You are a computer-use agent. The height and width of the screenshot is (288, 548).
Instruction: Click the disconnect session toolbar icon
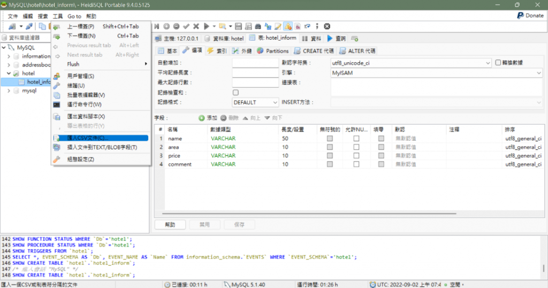(x=29, y=26)
